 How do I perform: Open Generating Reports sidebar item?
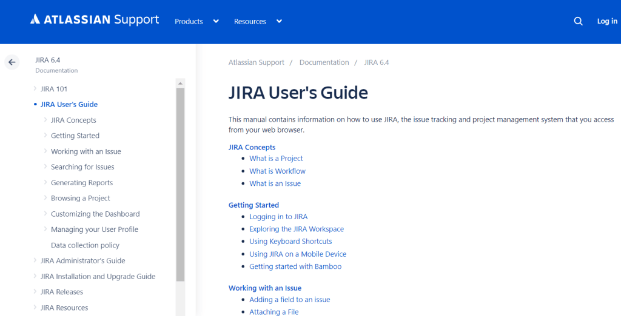click(x=82, y=183)
